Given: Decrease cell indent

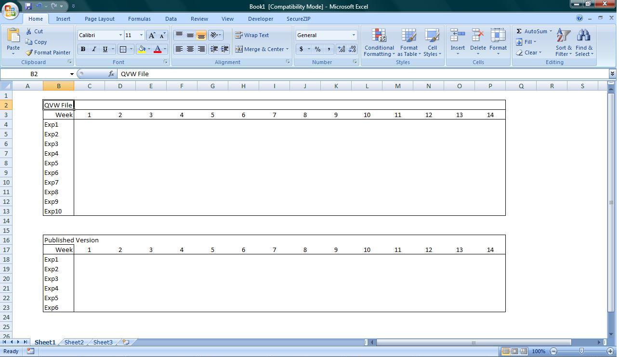Looking at the screenshot, I should (x=213, y=49).
